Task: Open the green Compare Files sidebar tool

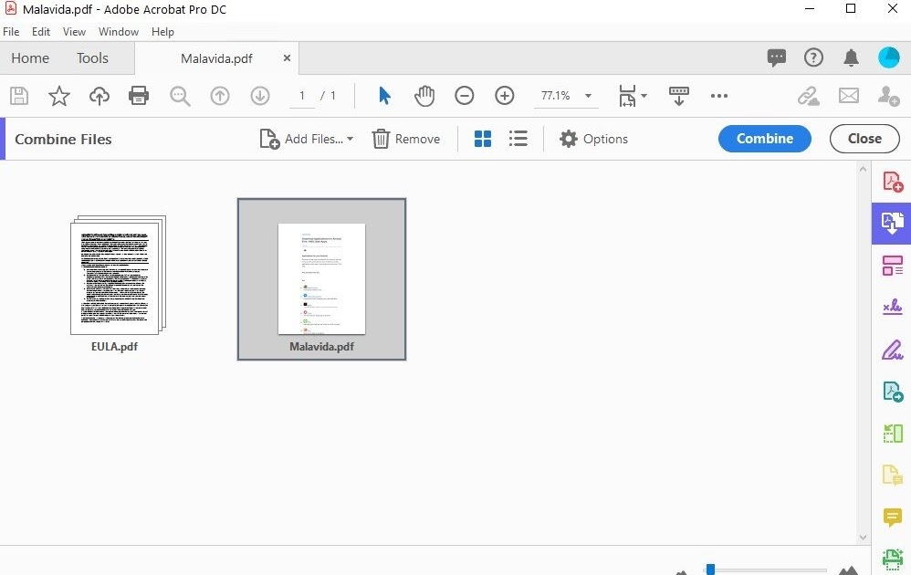Action: (893, 434)
